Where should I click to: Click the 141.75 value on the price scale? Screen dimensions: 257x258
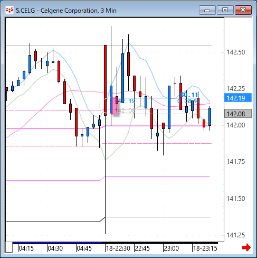[236, 162]
